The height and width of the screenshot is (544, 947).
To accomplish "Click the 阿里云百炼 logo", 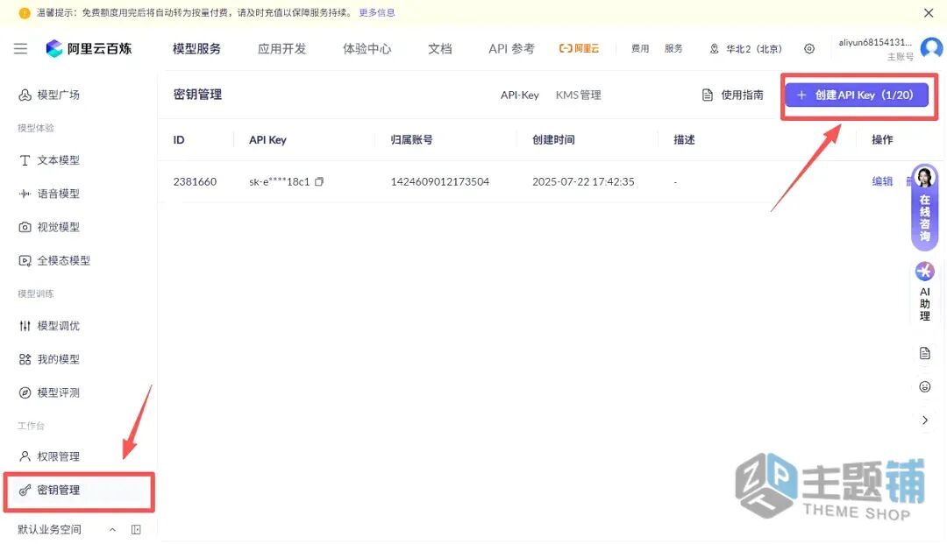I will click(89, 49).
